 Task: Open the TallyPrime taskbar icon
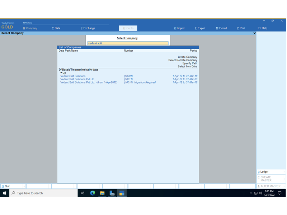coord(122,193)
